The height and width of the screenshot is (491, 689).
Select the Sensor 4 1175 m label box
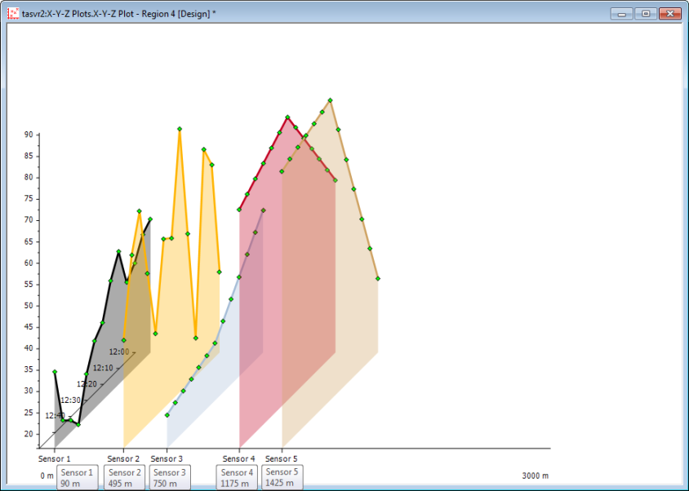click(x=237, y=478)
